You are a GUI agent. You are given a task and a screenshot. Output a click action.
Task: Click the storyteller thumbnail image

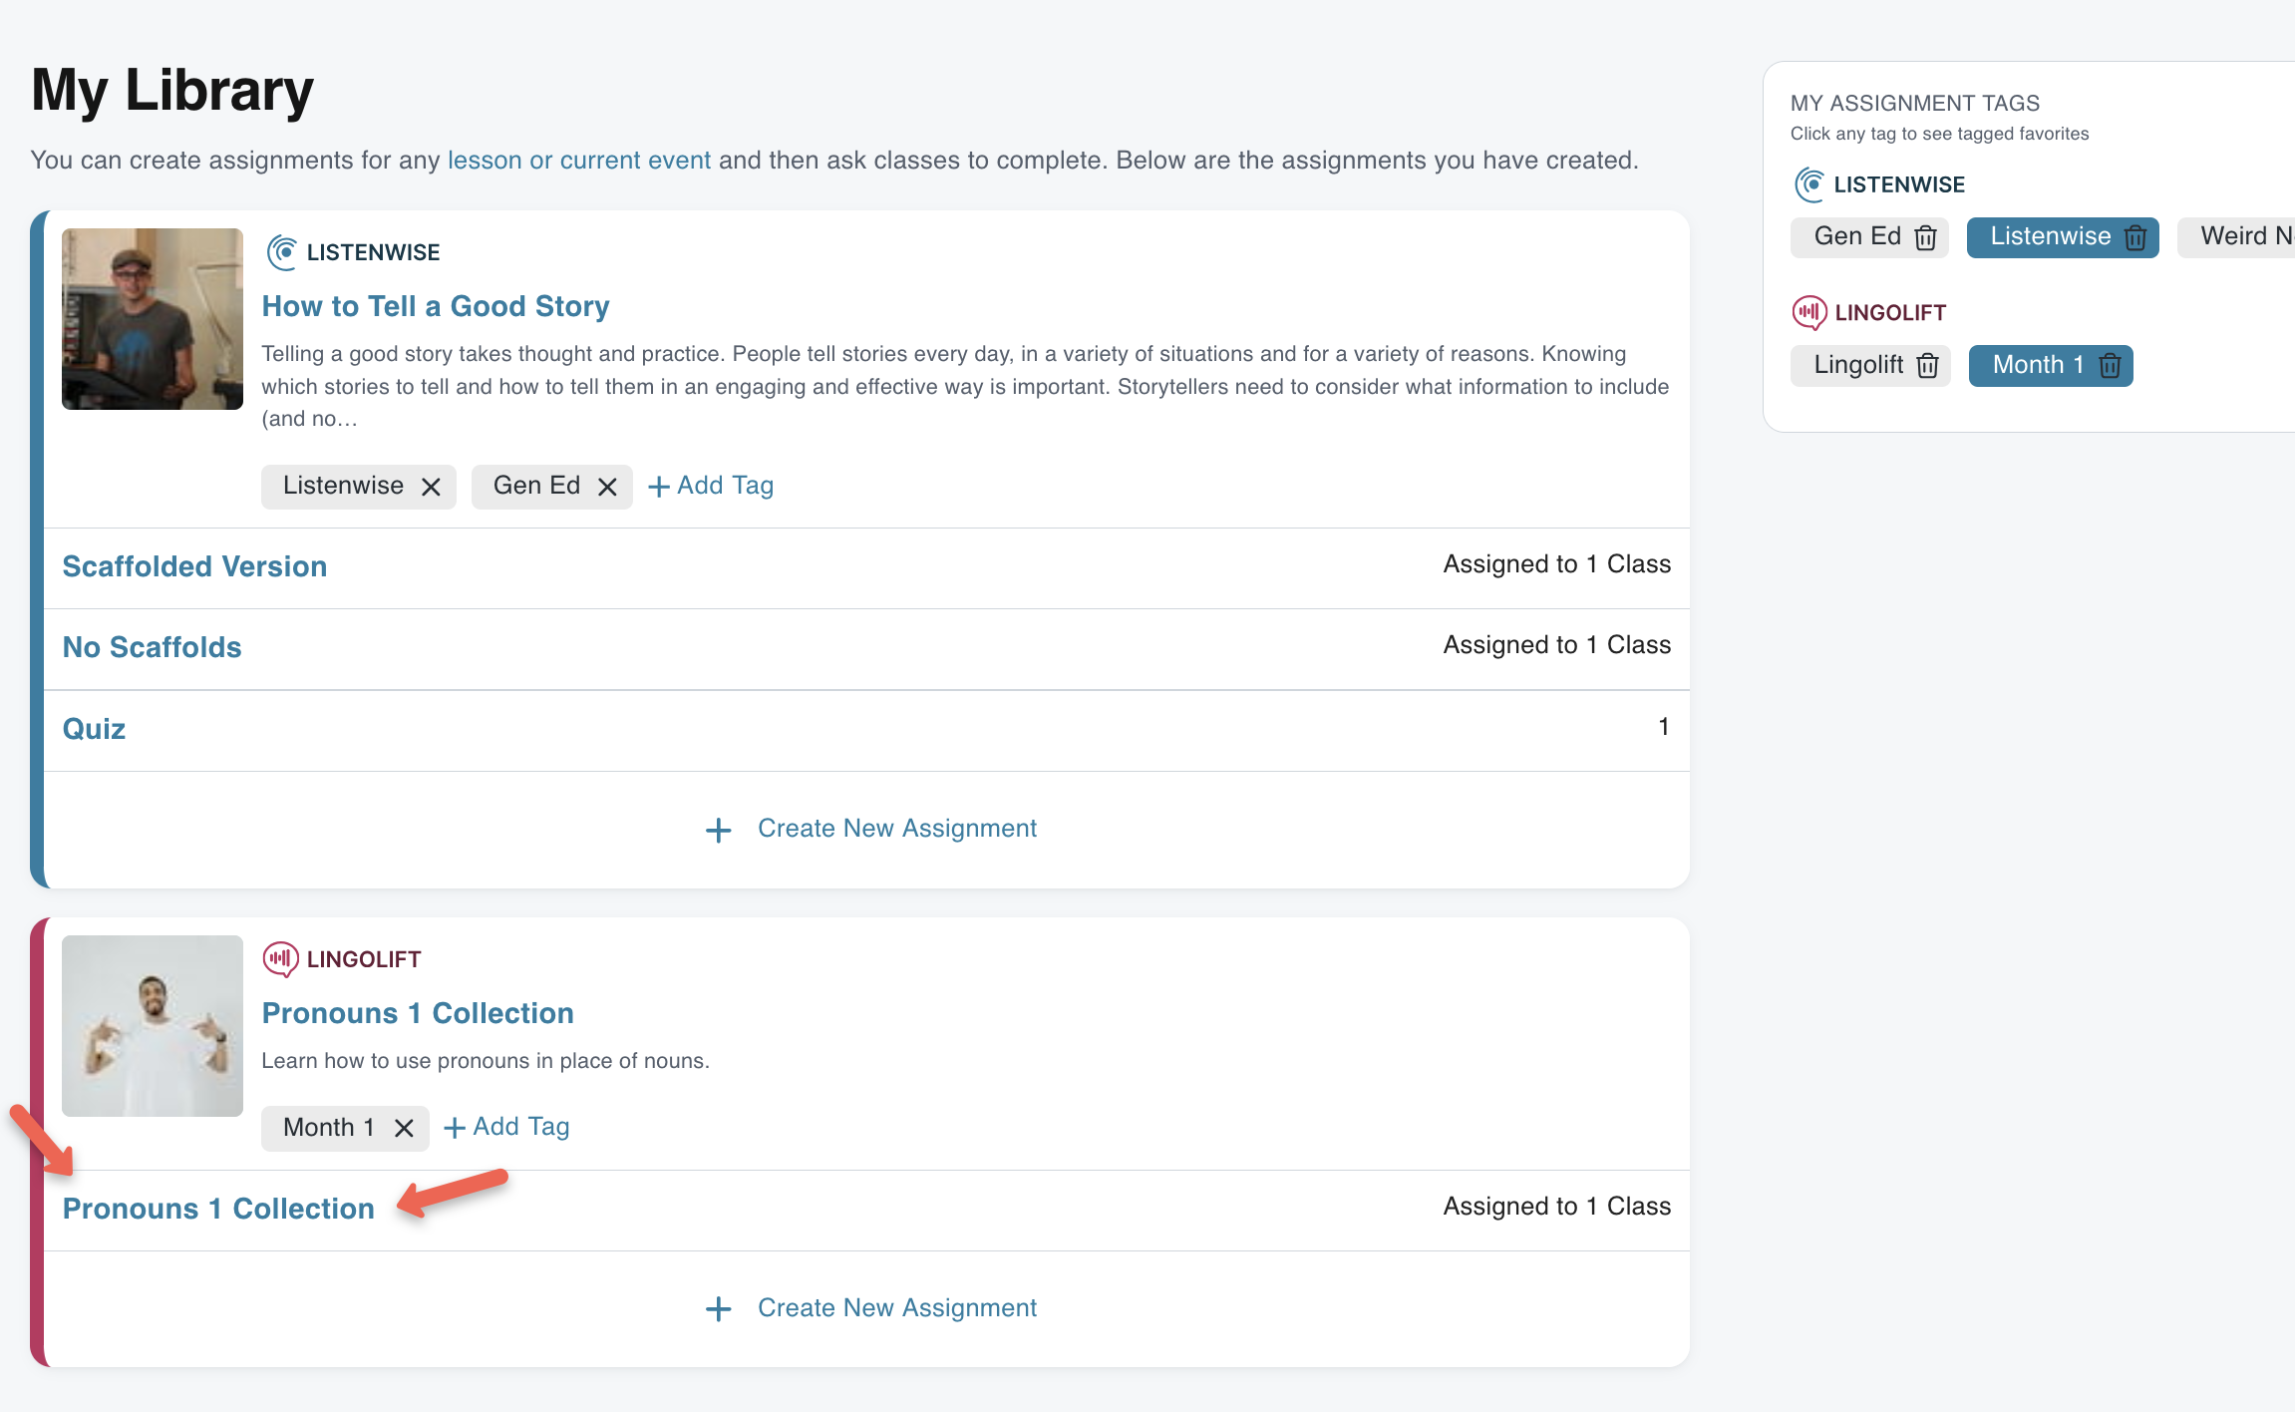click(x=153, y=319)
